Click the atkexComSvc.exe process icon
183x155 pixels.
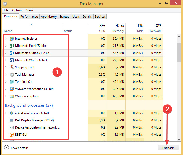click(11, 113)
